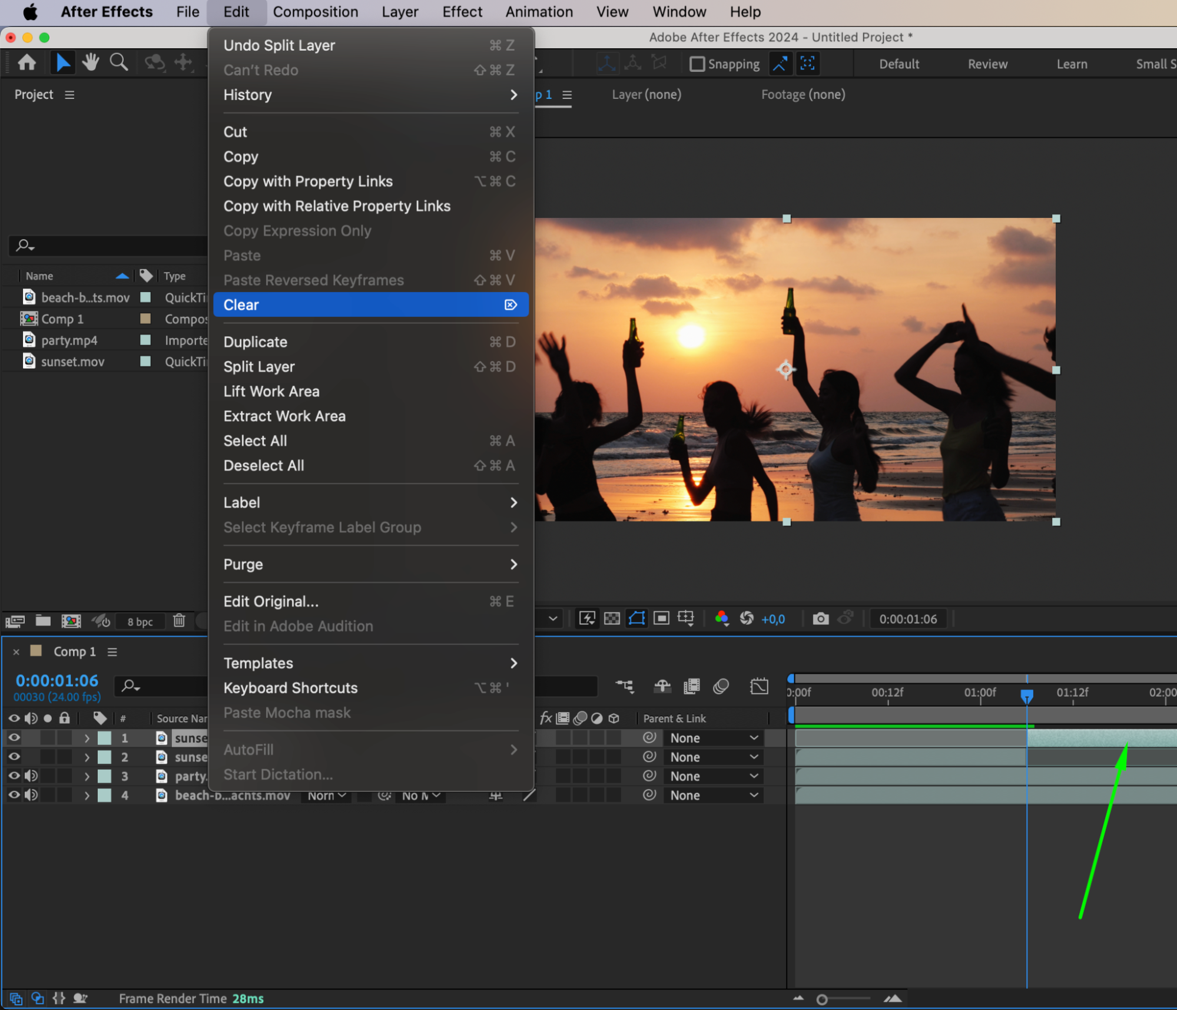This screenshot has width=1177, height=1010.
Task: Select the Hand tool in toolbar
Action: click(x=91, y=62)
